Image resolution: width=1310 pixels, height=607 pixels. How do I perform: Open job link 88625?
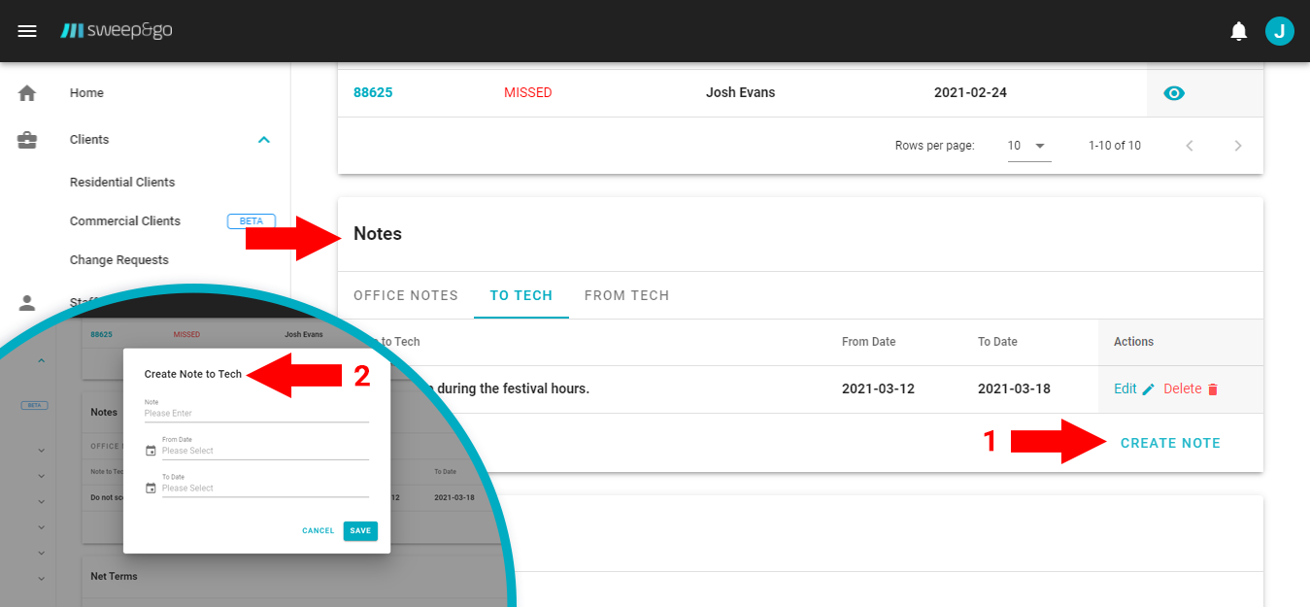[373, 93]
